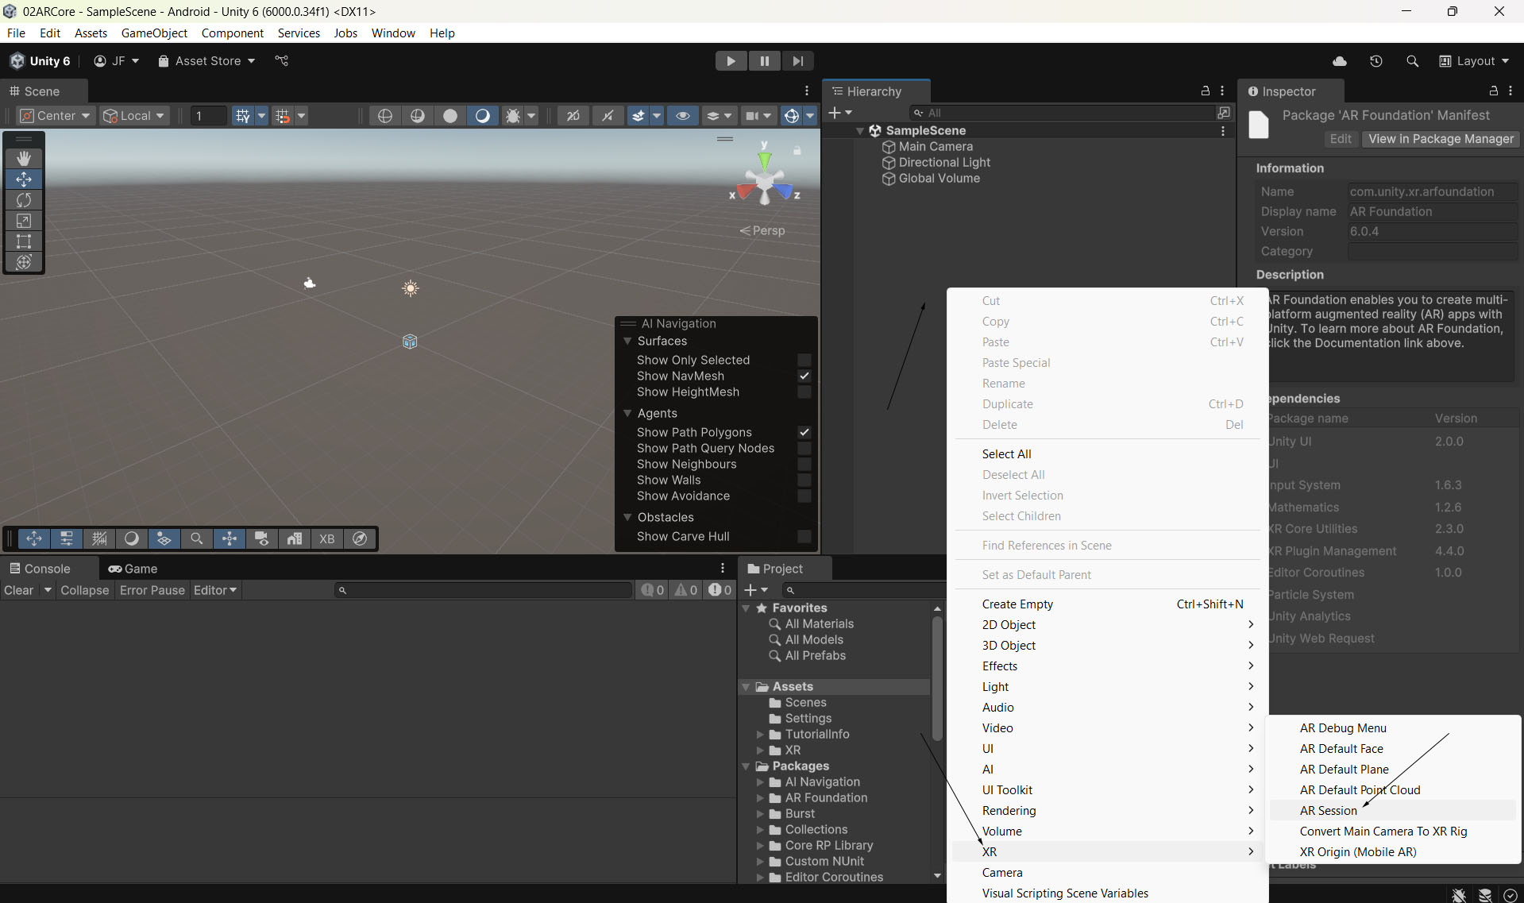Screen dimensions: 1524x903
Task: Select the Scale tool in Scene toolbar
Action: 24,221
